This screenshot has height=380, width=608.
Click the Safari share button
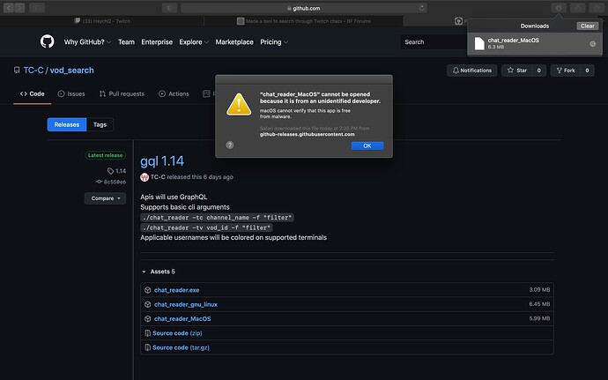[578, 8]
